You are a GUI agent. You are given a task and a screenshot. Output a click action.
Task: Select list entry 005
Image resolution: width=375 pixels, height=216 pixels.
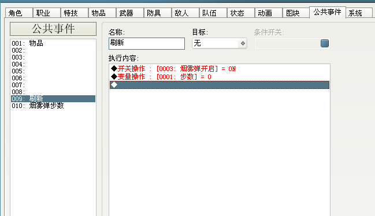click(x=53, y=71)
